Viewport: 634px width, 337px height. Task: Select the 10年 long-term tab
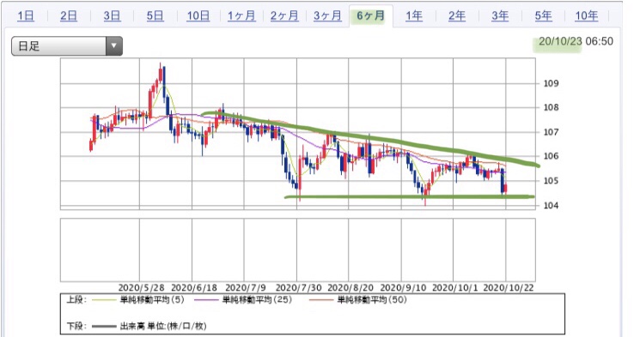(x=586, y=15)
